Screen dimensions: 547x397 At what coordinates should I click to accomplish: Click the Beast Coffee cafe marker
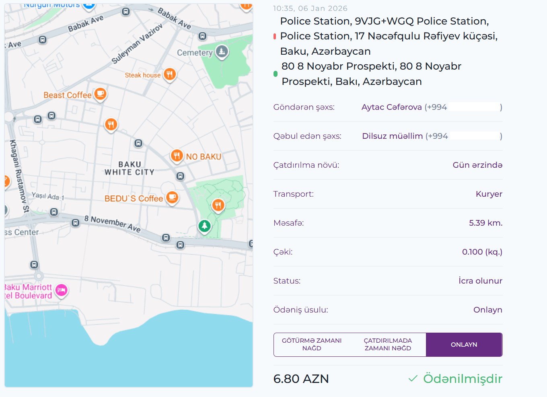100,94
